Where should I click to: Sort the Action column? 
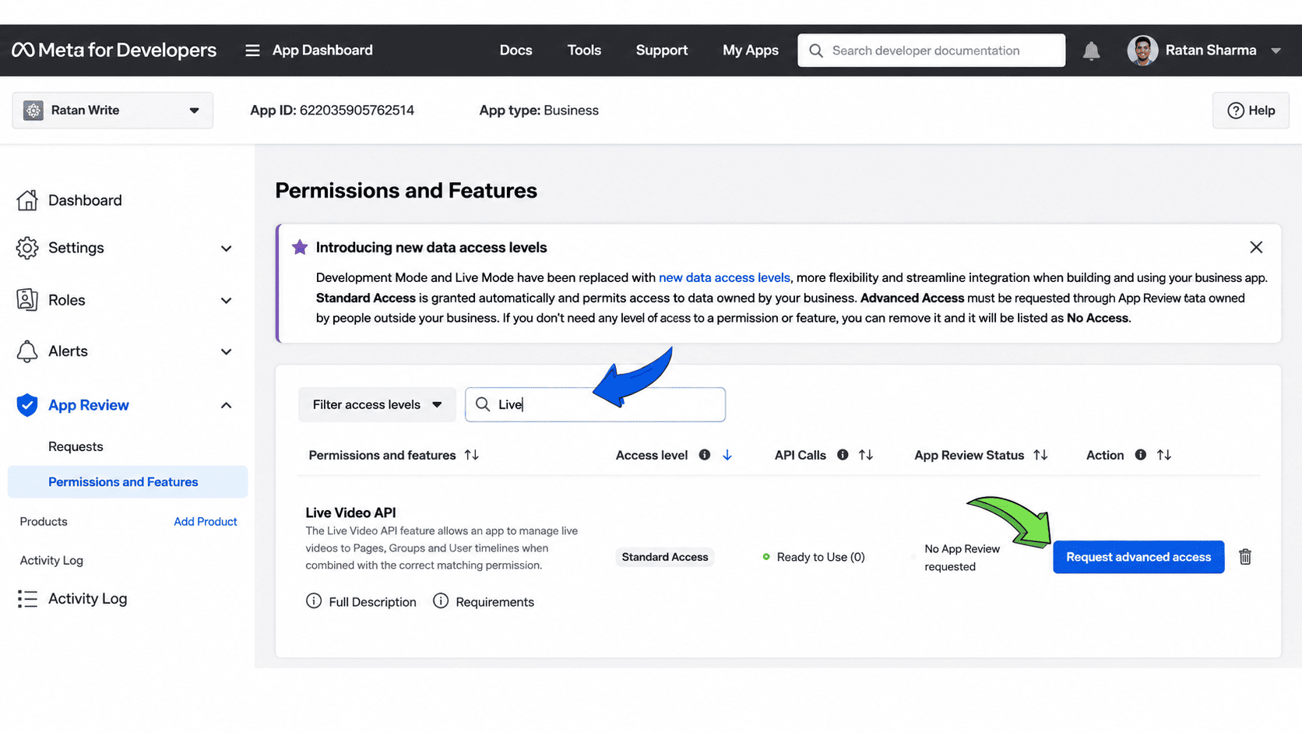click(x=1164, y=455)
